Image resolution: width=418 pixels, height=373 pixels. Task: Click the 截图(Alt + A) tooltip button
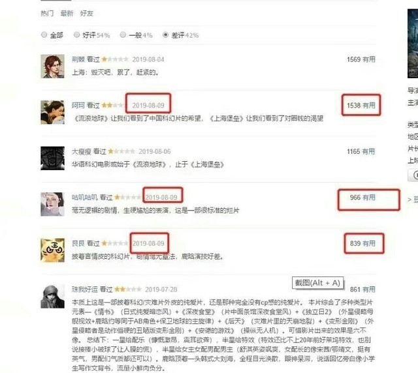click(318, 283)
